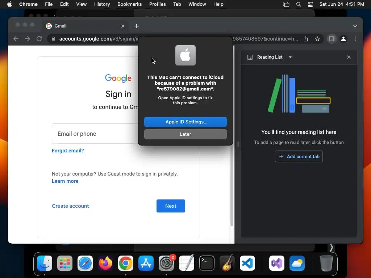
Task: Launch Terminal from the Dock
Action: [x=207, y=263]
